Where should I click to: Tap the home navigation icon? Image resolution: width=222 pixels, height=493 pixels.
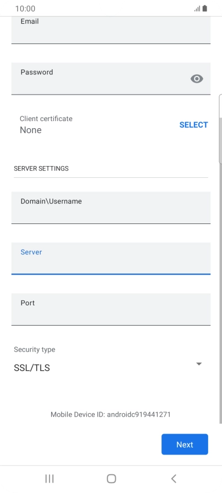point(111,479)
